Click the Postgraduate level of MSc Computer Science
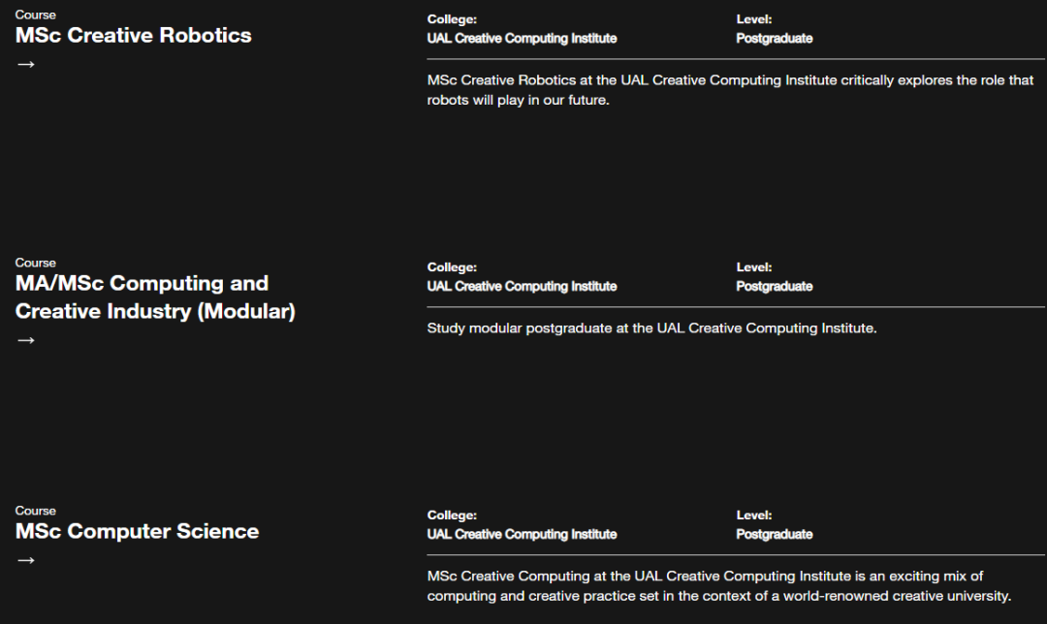Viewport: 1047px width, 624px height. point(774,535)
